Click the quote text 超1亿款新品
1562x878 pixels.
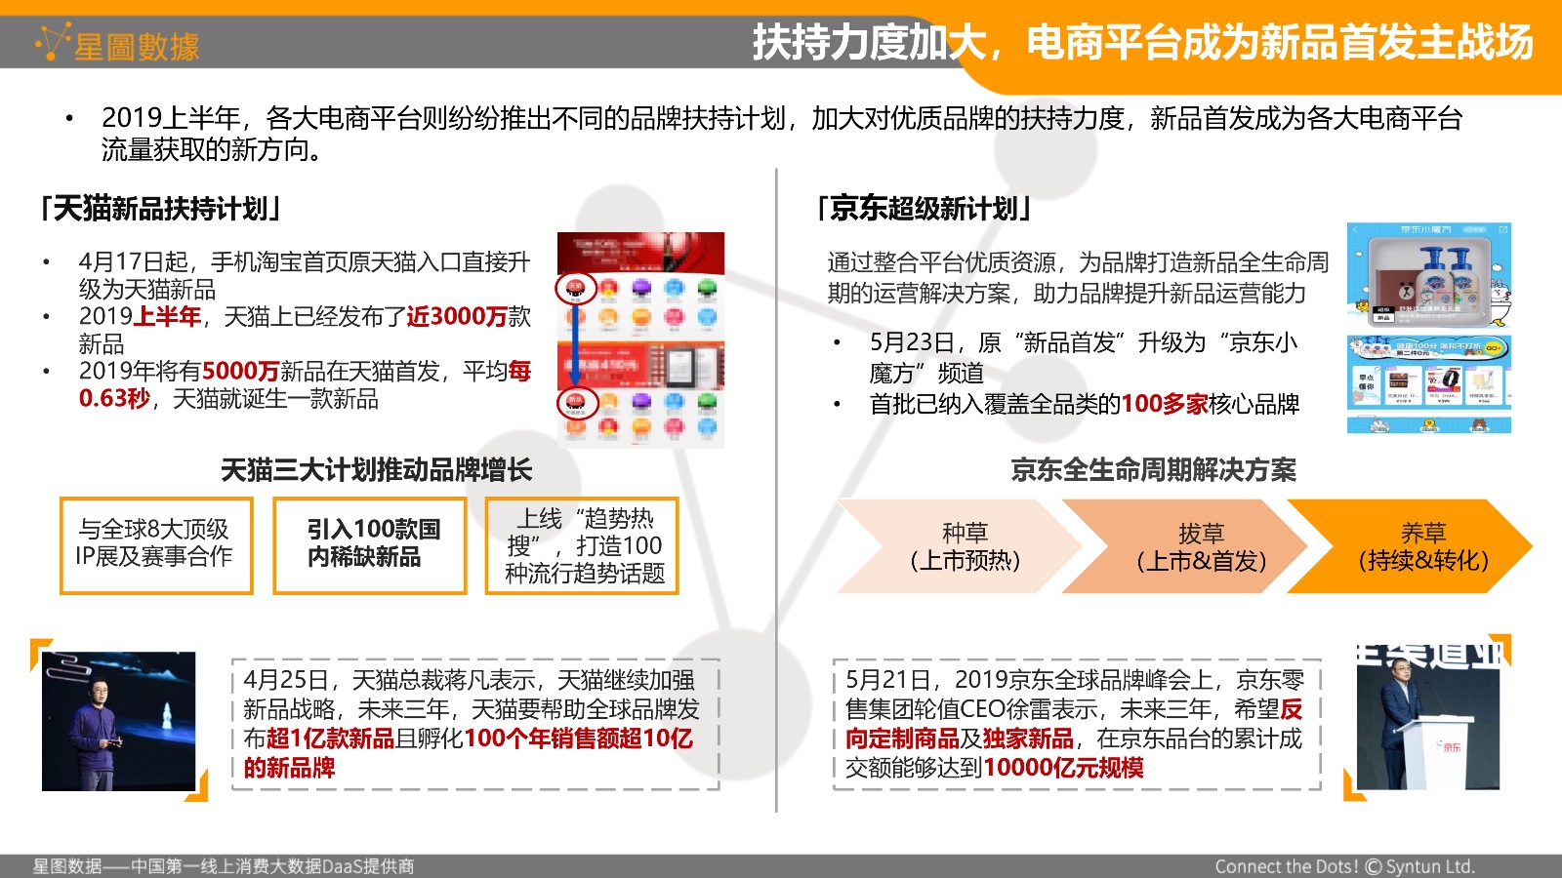tap(330, 738)
